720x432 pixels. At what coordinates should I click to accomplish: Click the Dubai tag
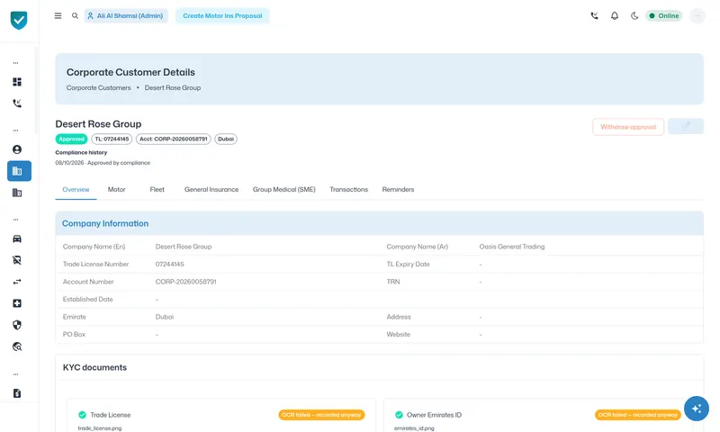pyautogui.click(x=226, y=139)
